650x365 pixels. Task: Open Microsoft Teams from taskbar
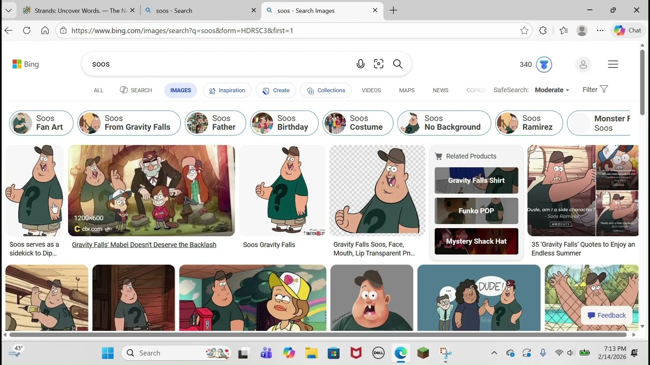266,353
